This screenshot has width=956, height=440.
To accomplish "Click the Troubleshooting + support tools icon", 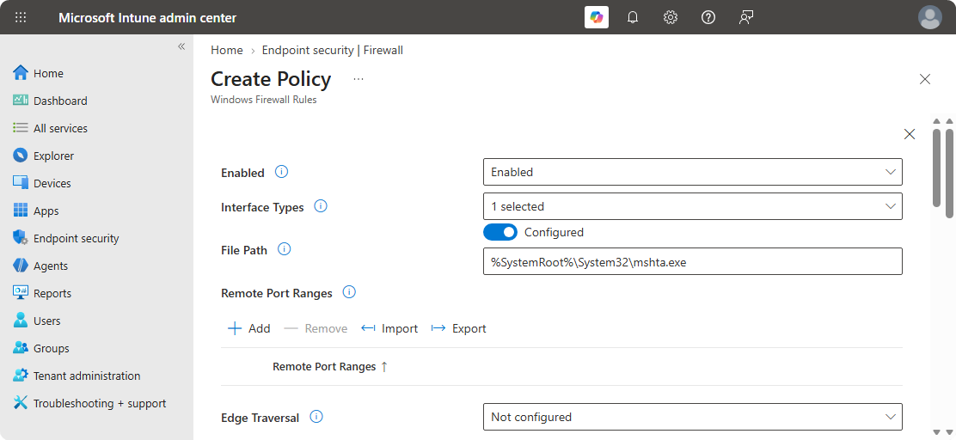I will point(21,403).
